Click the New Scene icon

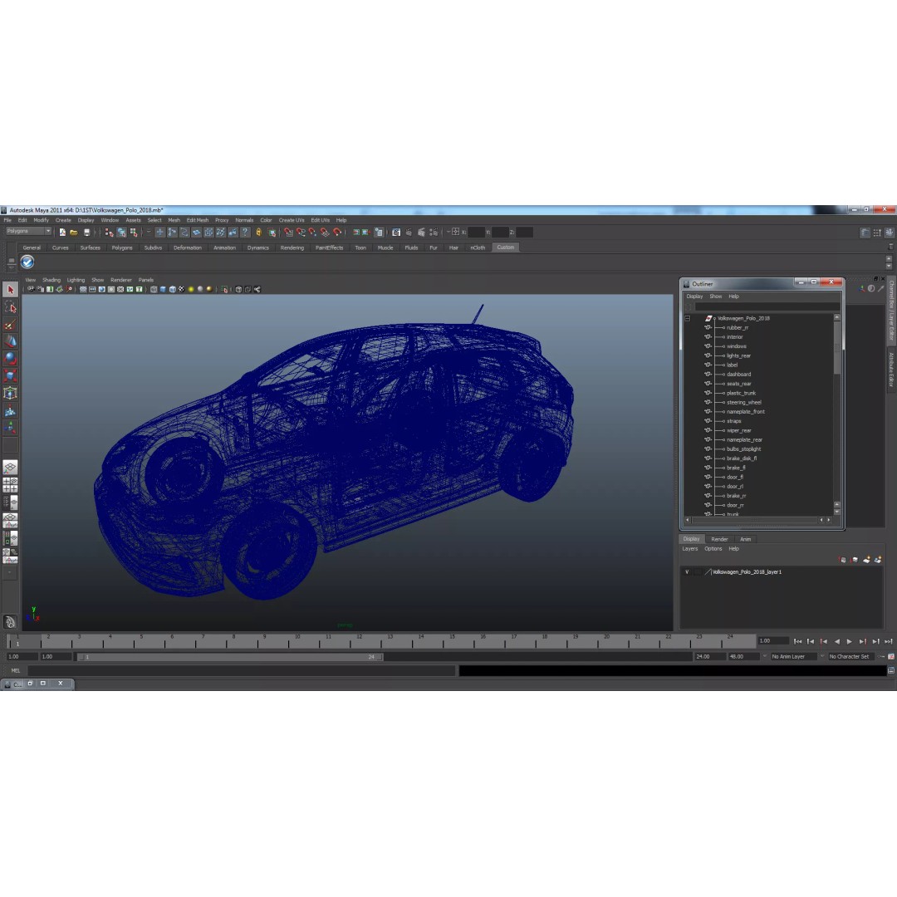(62, 233)
